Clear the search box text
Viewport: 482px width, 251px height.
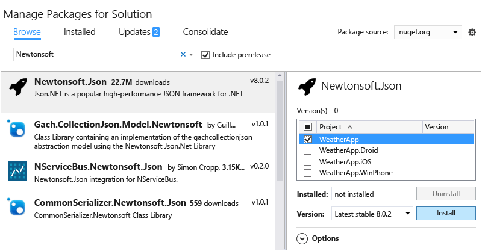[x=183, y=54]
